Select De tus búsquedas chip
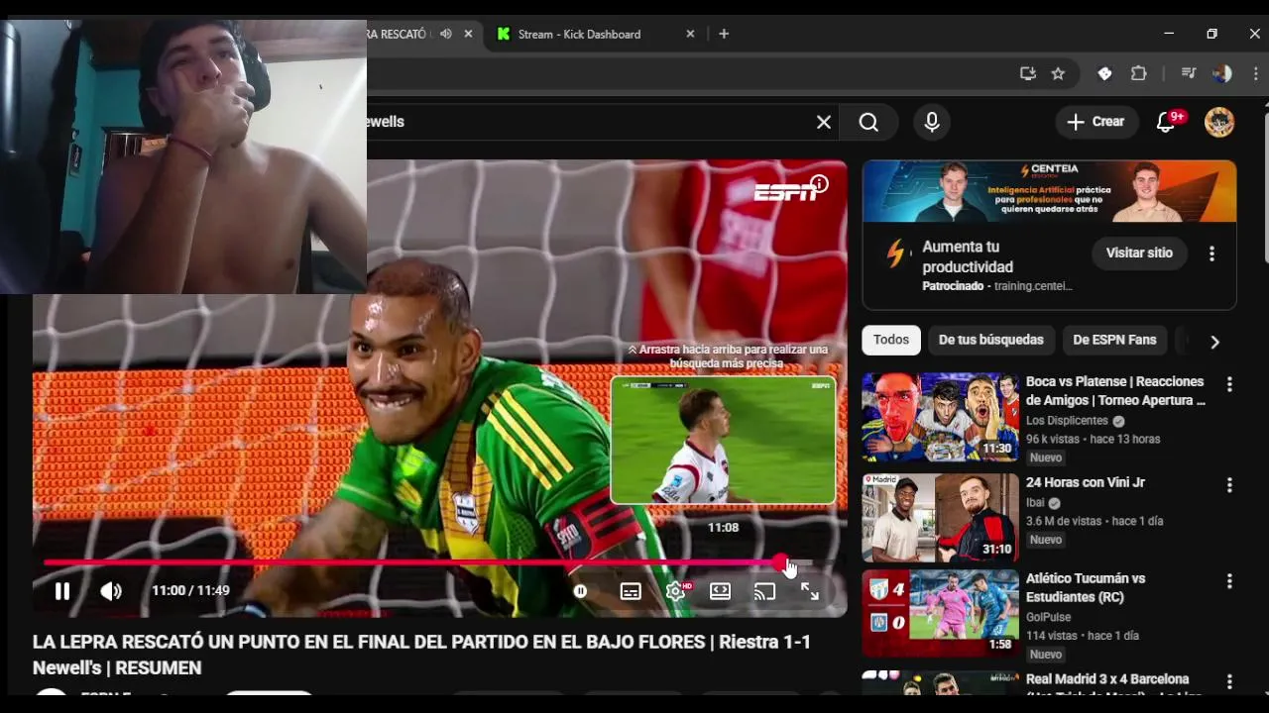Viewport: 1269px width, 713px height. pyautogui.click(x=991, y=340)
